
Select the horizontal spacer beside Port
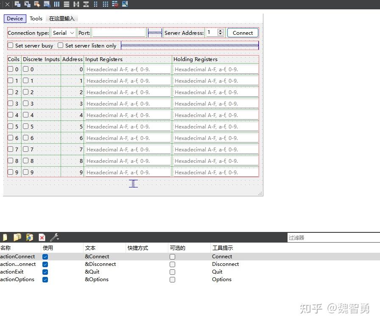155,33
